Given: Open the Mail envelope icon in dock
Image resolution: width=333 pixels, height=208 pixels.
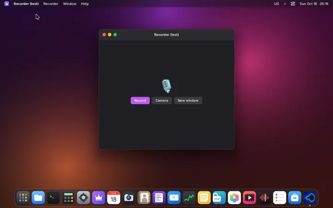Looking at the screenshot, I should pyautogui.click(x=174, y=198).
